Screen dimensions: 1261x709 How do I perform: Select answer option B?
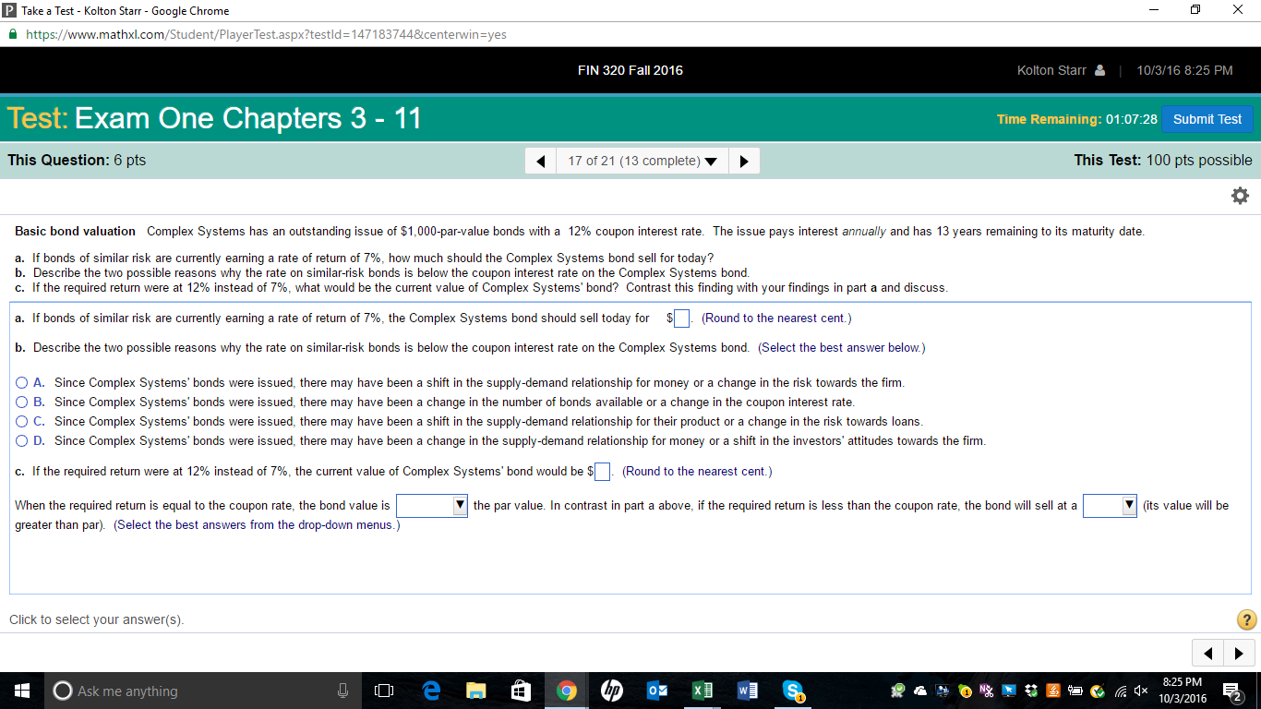point(22,402)
